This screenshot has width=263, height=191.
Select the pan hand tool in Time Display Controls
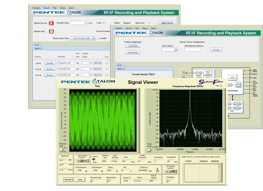[x=85, y=161]
